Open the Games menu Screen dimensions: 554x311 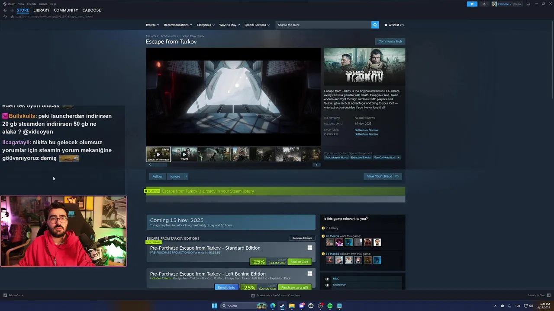click(43, 4)
